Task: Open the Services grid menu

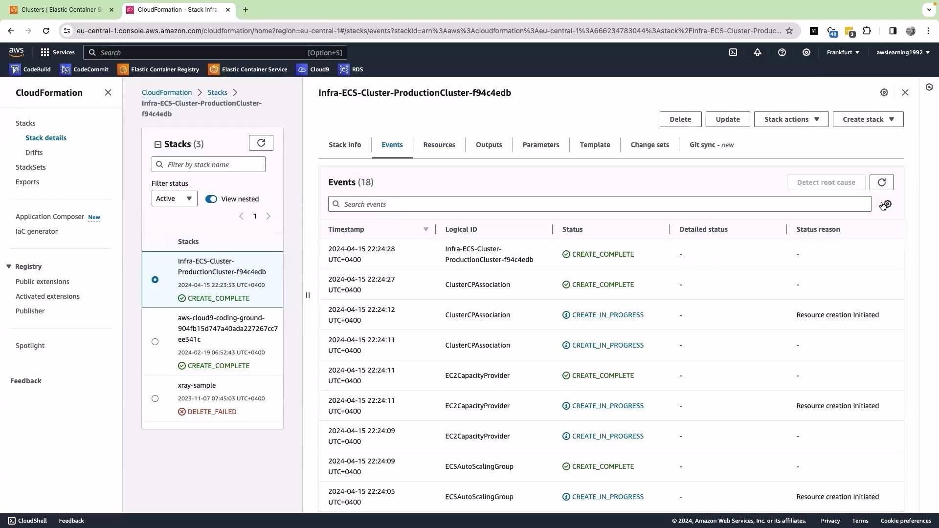Action: [58, 52]
